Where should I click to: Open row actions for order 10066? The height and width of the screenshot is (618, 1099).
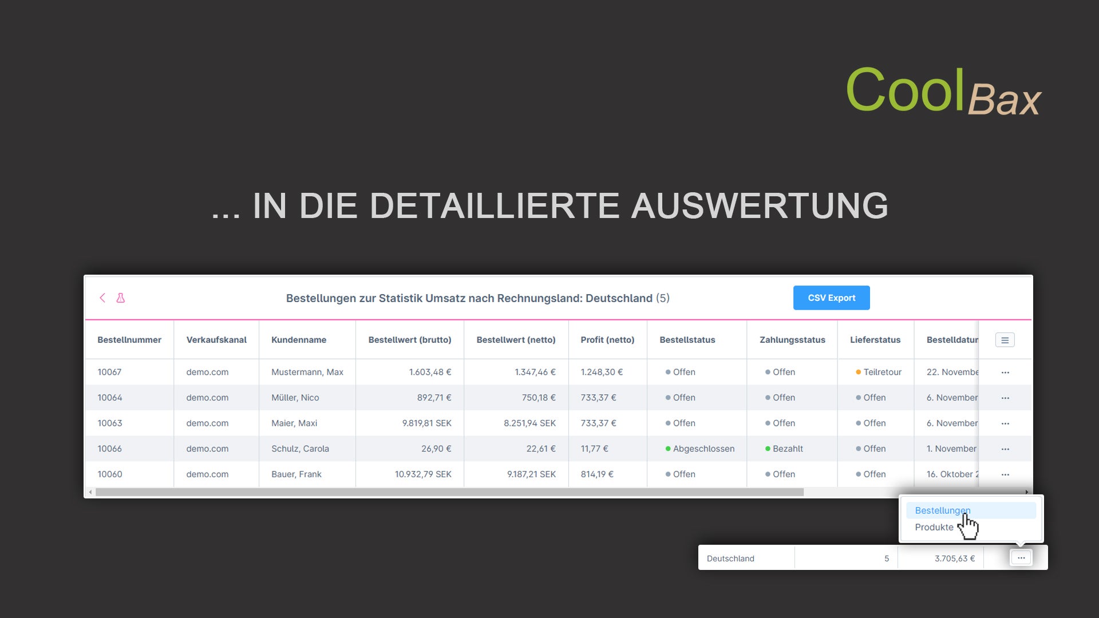(x=1005, y=449)
